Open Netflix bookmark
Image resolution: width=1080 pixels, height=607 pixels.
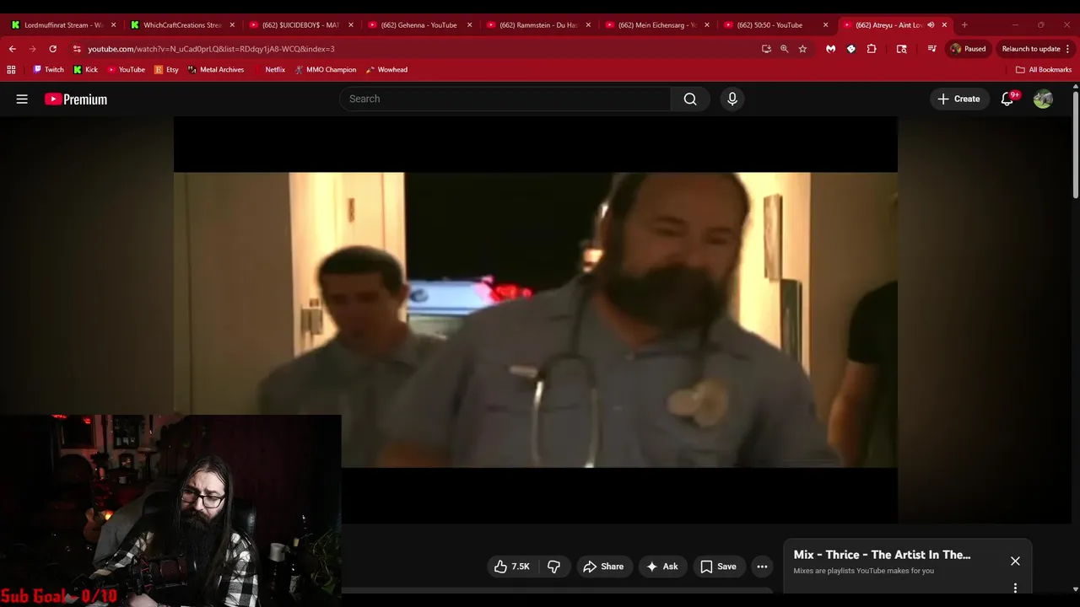click(x=269, y=70)
